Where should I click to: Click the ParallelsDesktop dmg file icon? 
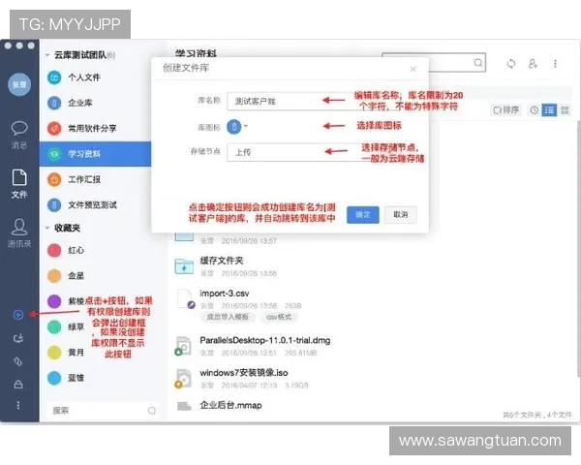(x=184, y=346)
